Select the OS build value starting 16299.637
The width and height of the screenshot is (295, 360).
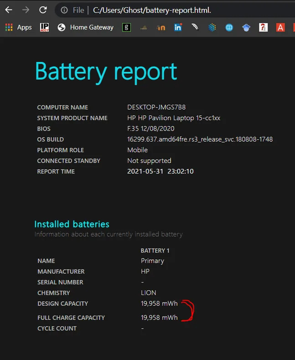click(200, 139)
